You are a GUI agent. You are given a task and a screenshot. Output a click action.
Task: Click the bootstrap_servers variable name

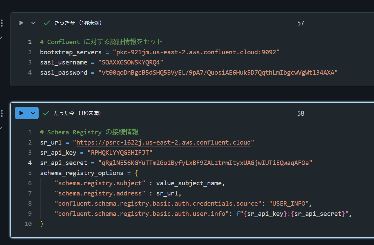71,52
